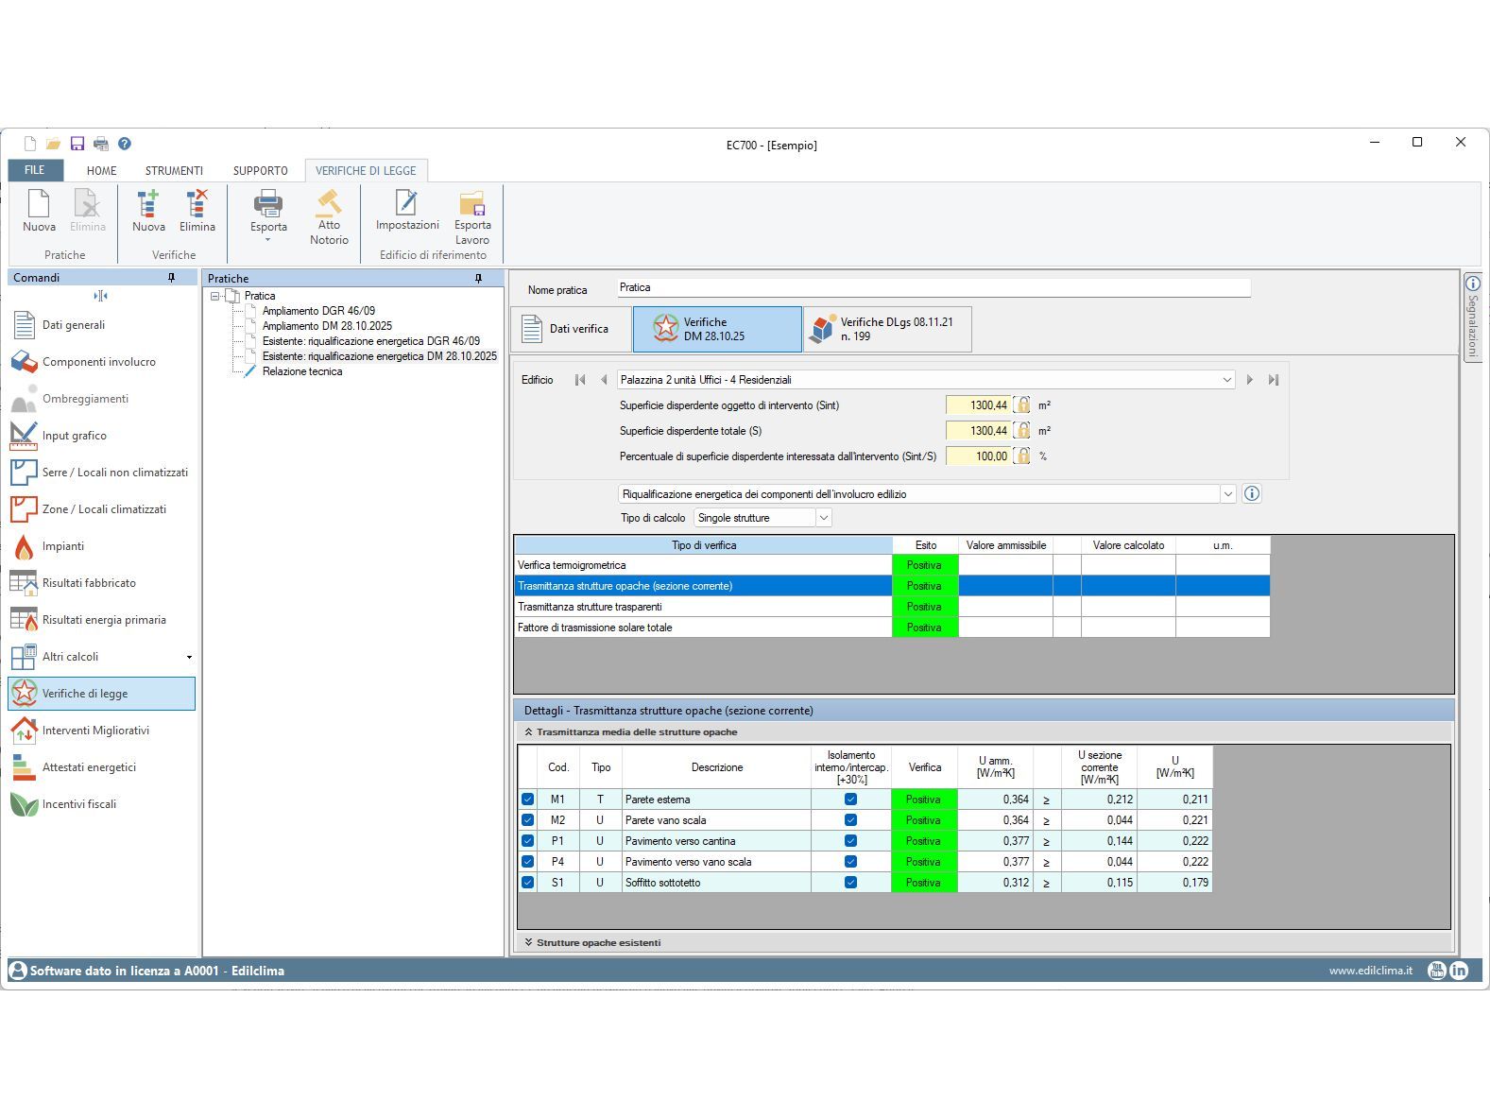Unlock the Superficie disperdente totale lock icon

pyautogui.click(x=1022, y=430)
